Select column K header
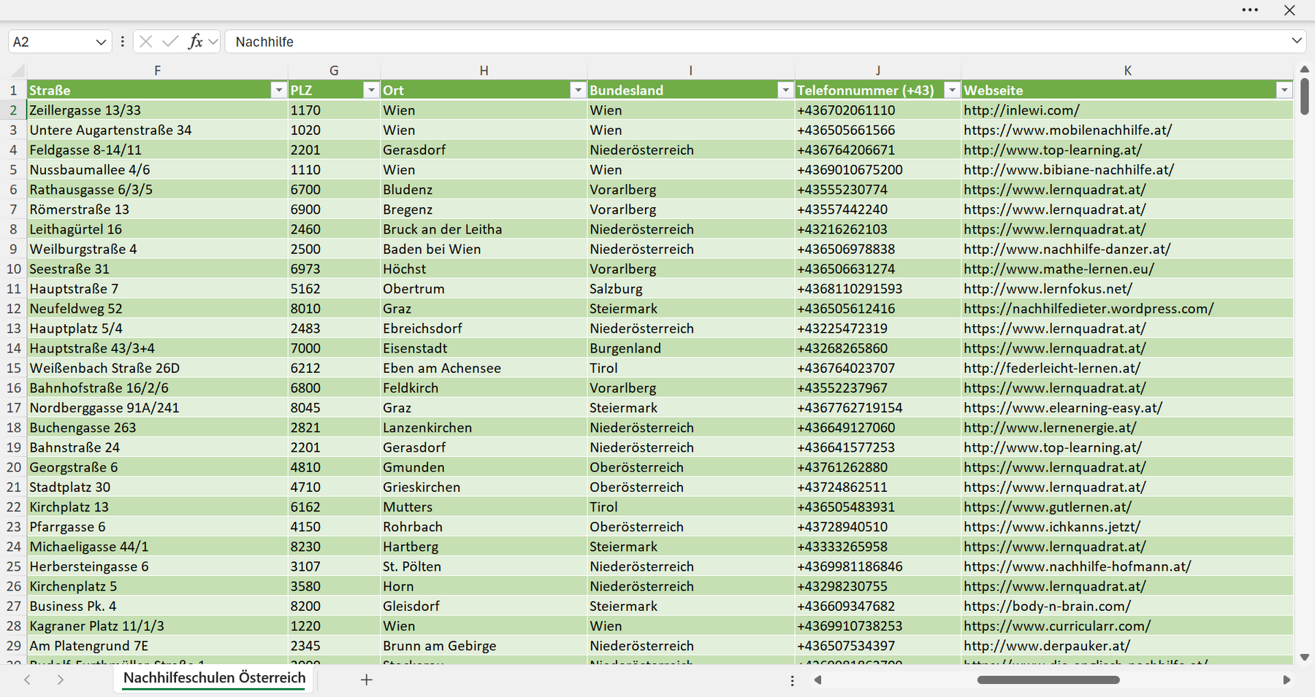 click(x=1127, y=71)
